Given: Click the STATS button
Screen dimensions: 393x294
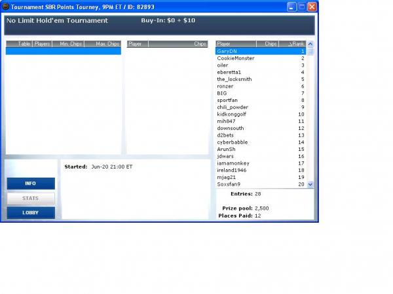Looking at the screenshot, I should coord(31,198).
